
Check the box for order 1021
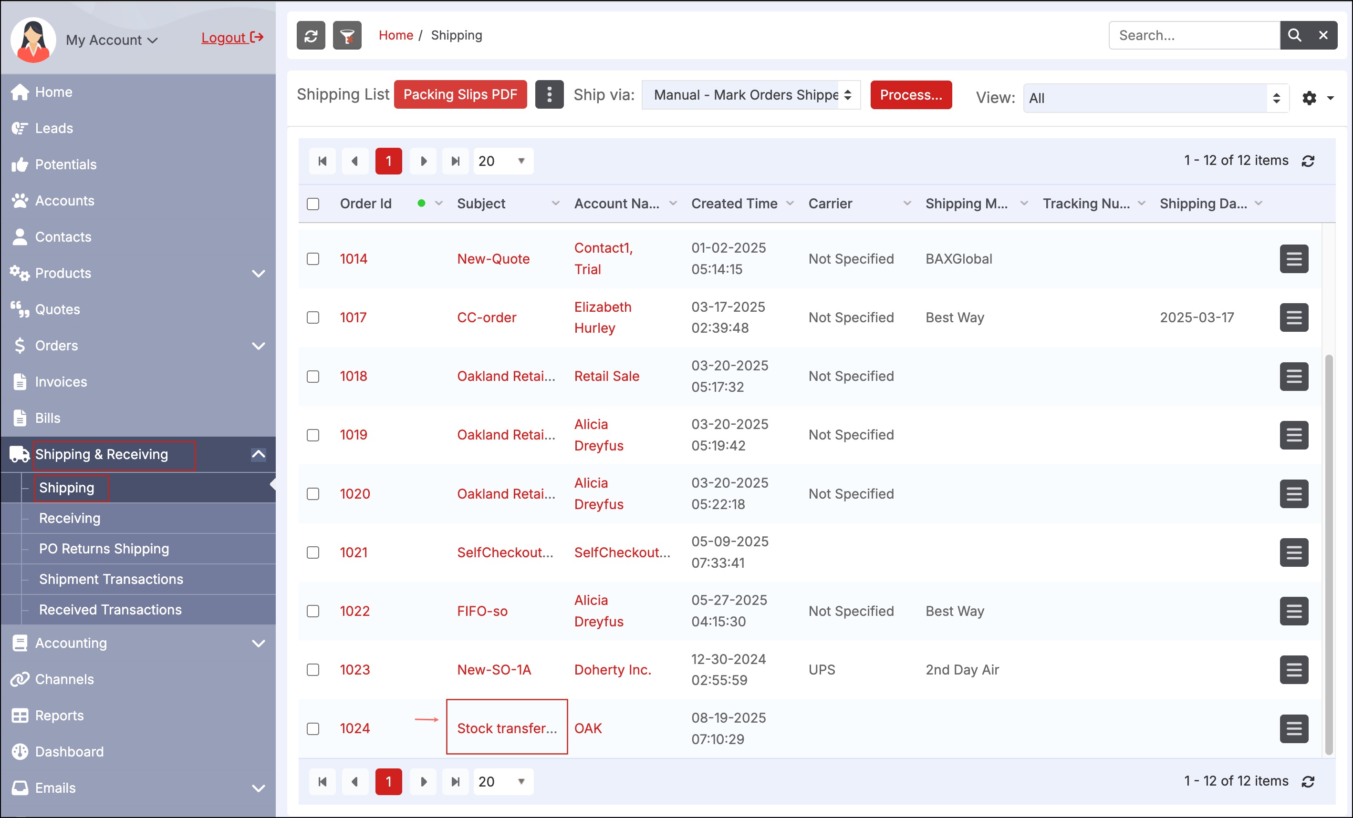coord(313,552)
